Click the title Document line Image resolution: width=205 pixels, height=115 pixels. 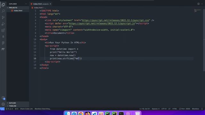click(60, 33)
